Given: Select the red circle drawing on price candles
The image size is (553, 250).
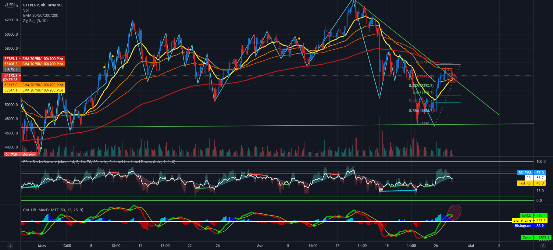Looking at the screenshot, I should (452, 78).
